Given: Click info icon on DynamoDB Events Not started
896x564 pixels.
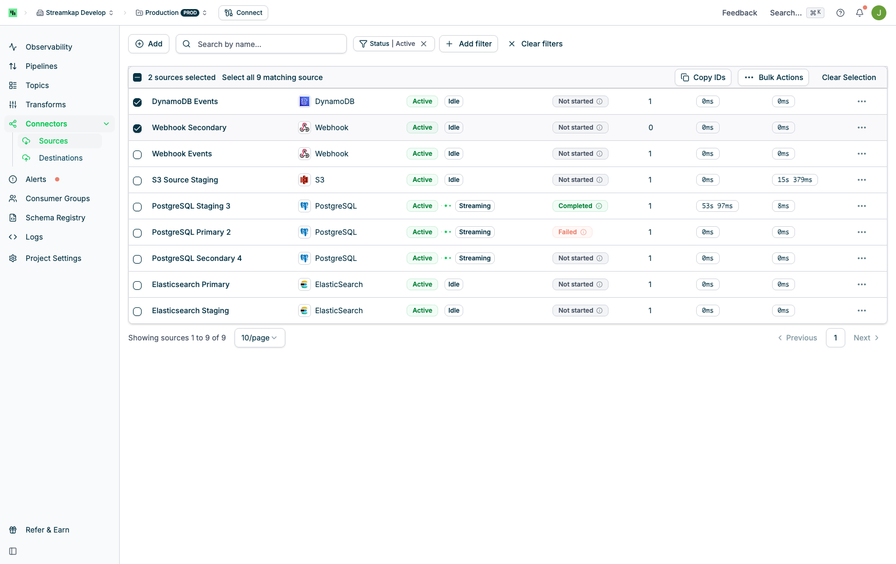Looking at the screenshot, I should [x=599, y=101].
